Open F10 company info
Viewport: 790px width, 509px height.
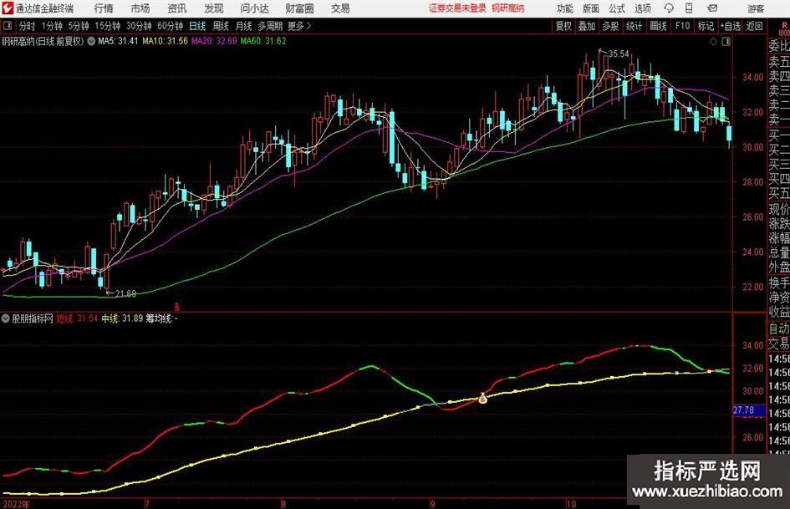683,26
